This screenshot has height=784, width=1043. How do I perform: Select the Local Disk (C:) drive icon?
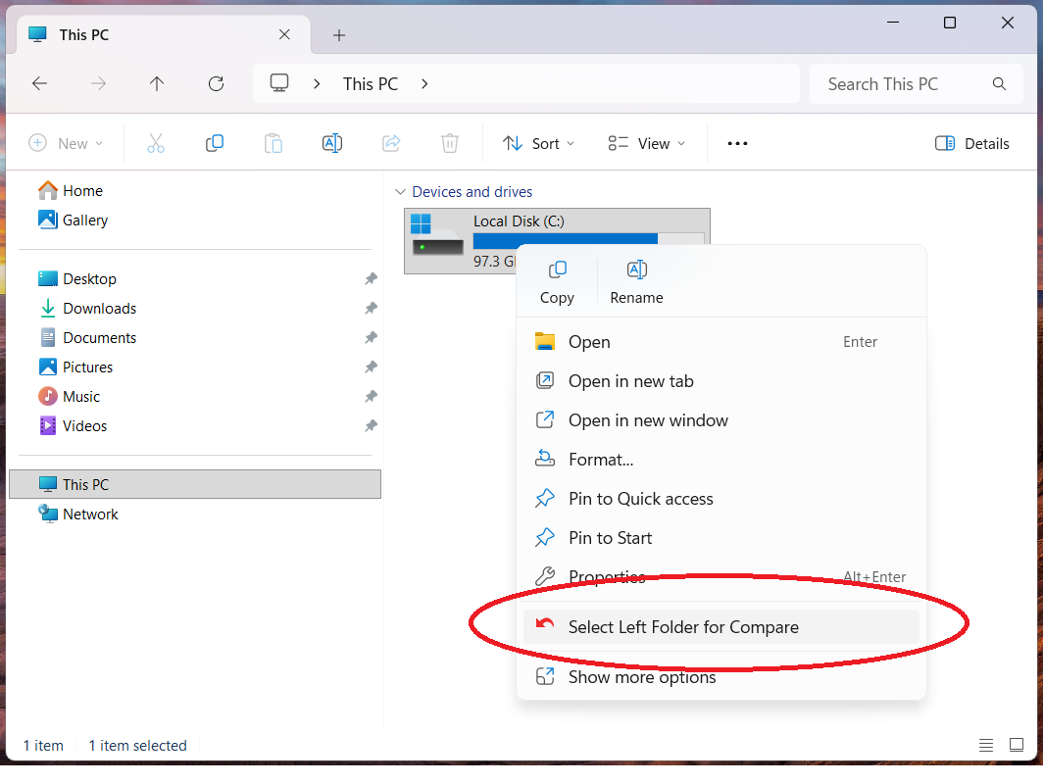pyautogui.click(x=437, y=235)
